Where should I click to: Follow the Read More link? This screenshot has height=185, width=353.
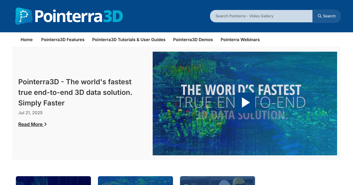click(x=32, y=124)
